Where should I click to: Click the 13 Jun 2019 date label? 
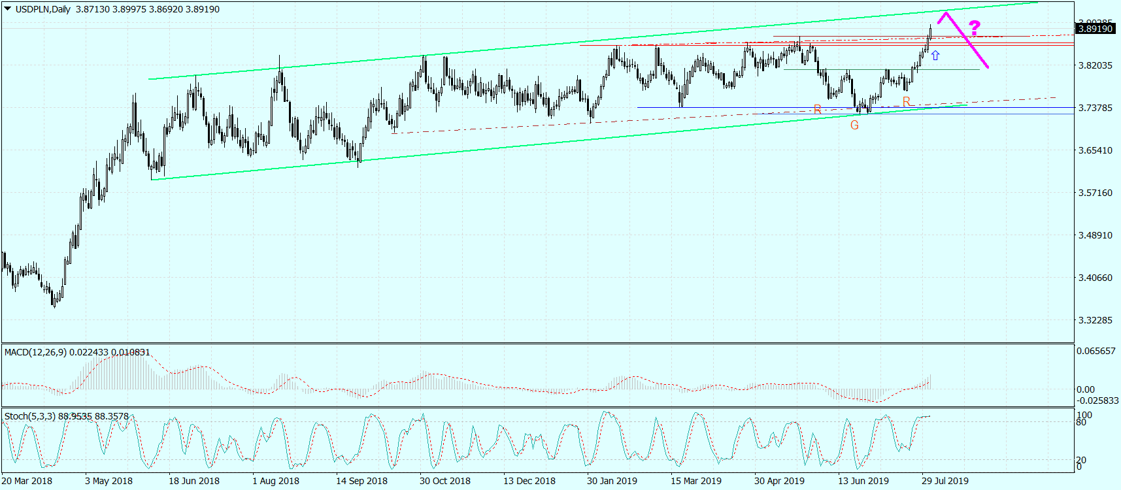point(863,481)
